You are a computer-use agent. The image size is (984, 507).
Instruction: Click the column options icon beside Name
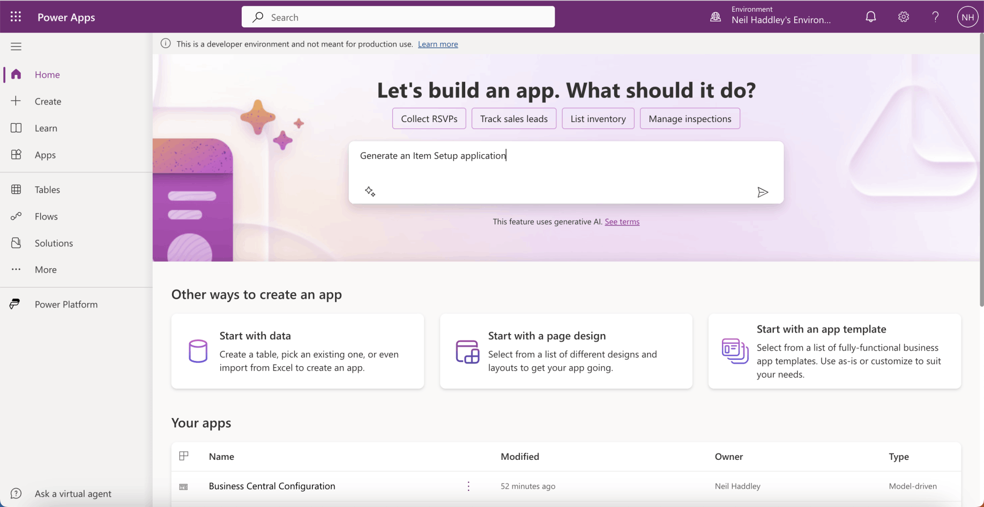[184, 456]
